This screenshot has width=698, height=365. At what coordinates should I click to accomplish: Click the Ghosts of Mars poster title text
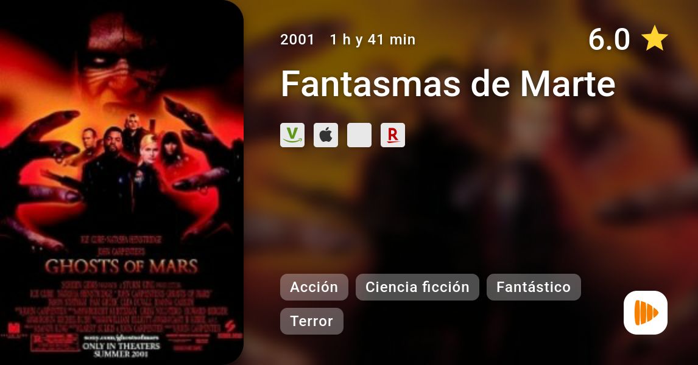122,266
